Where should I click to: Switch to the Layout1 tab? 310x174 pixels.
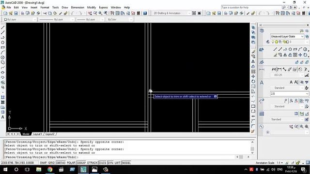tap(37, 134)
